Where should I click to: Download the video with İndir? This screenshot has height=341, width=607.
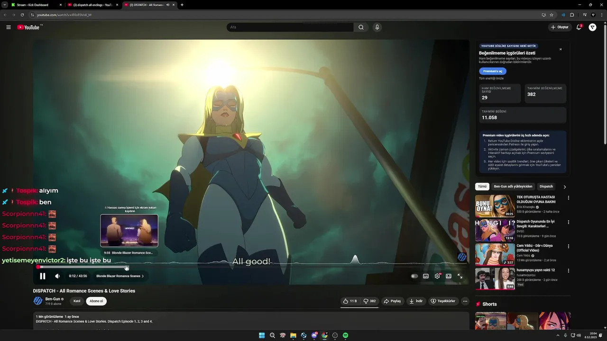point(416,301)
